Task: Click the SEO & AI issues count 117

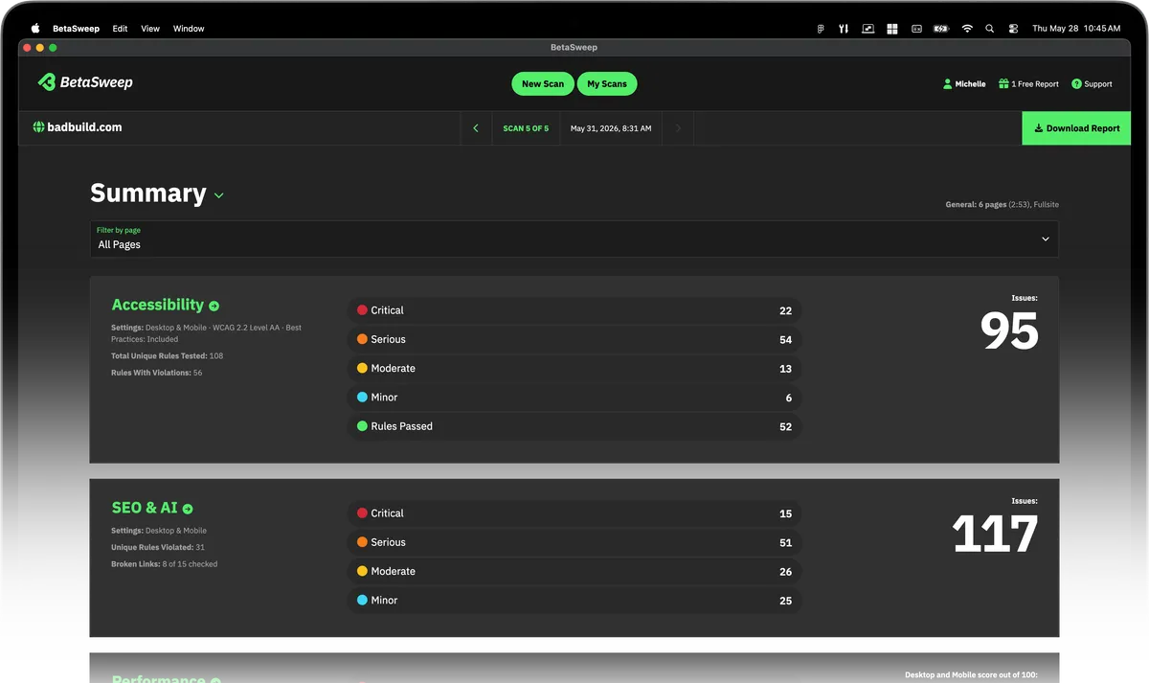Action: pos(996,535)
